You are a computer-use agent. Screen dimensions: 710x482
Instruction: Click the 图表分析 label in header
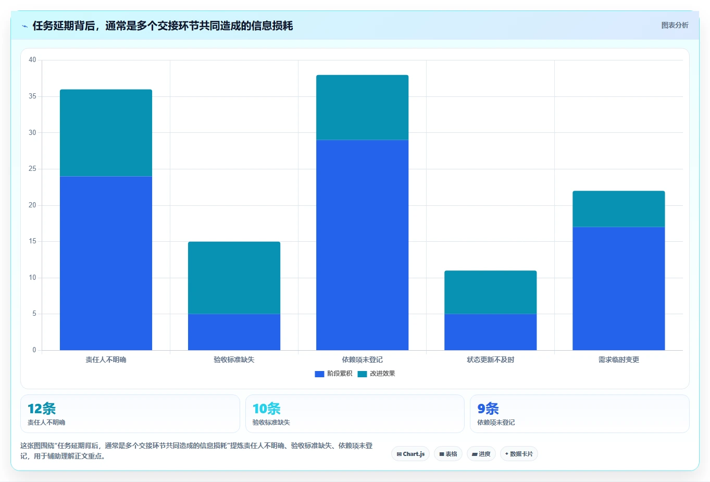click(x=675, y=25)
